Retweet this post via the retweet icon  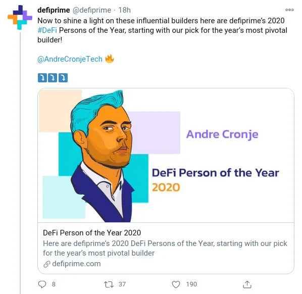(x=109, y=284)
